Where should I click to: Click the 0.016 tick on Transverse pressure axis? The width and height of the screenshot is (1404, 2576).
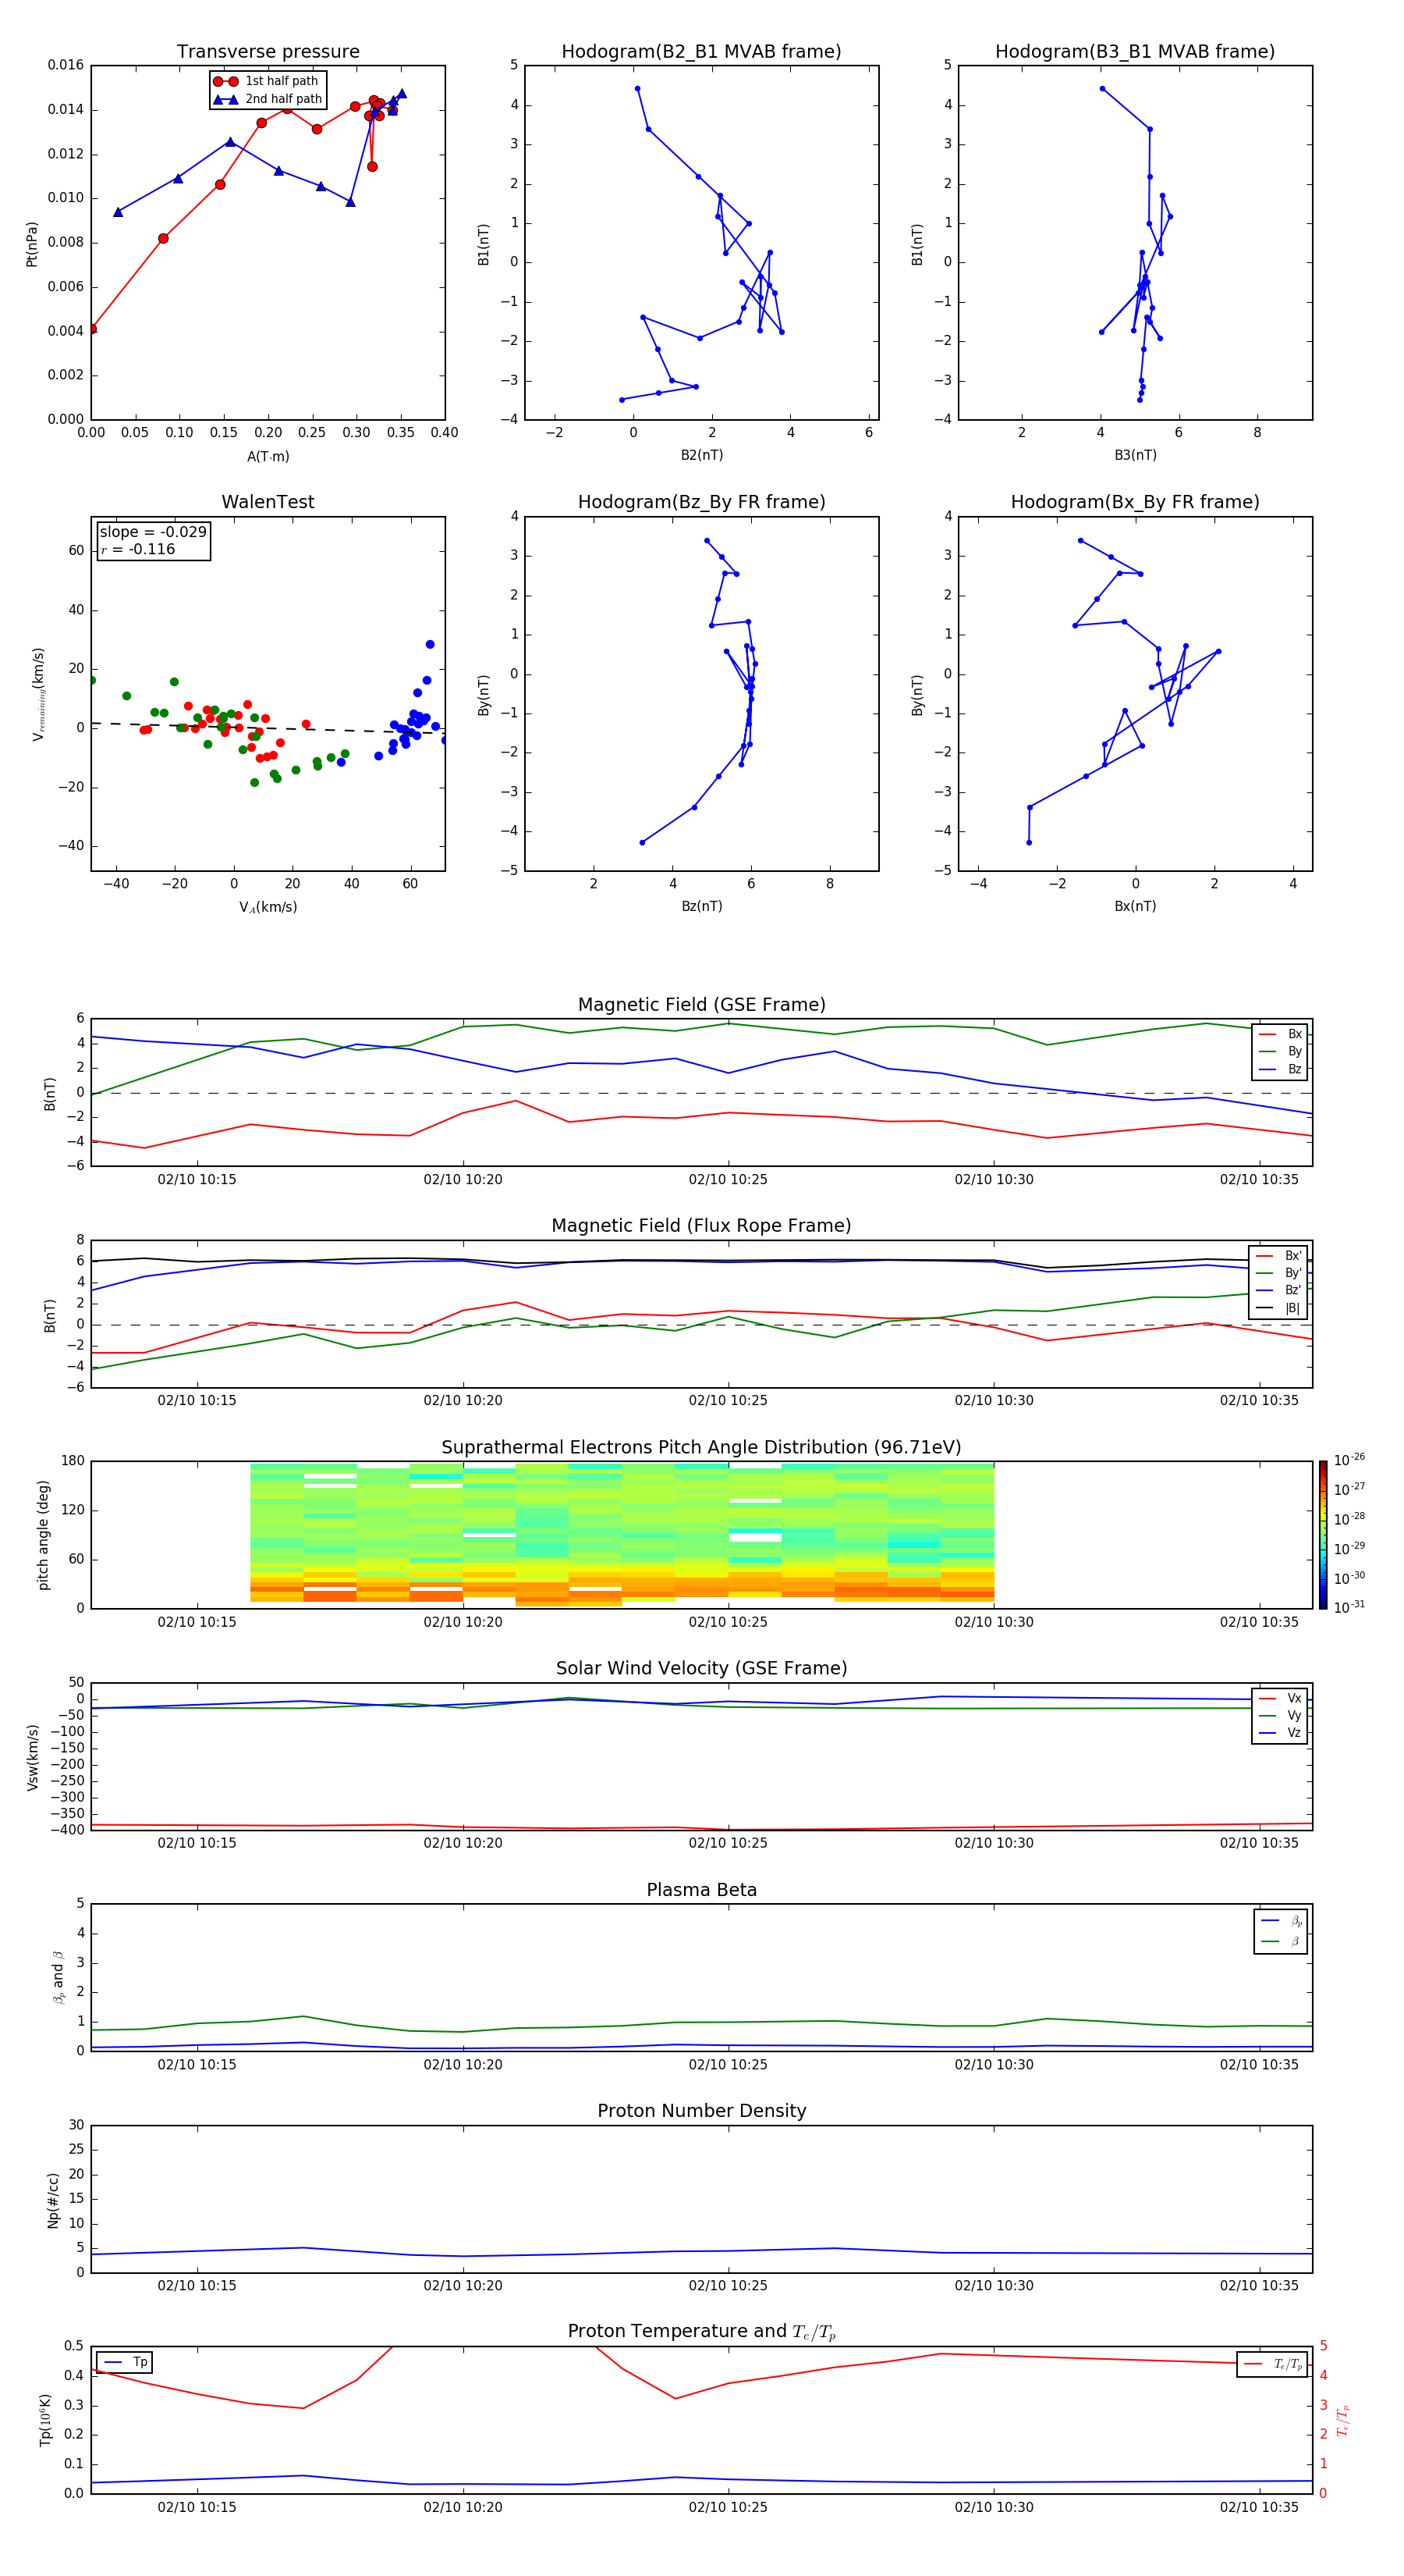66,66
